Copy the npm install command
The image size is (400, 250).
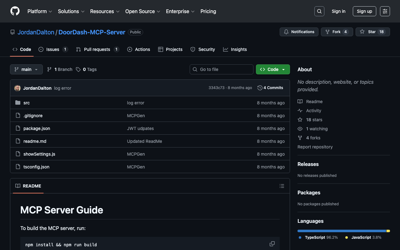tap(272, 244)
